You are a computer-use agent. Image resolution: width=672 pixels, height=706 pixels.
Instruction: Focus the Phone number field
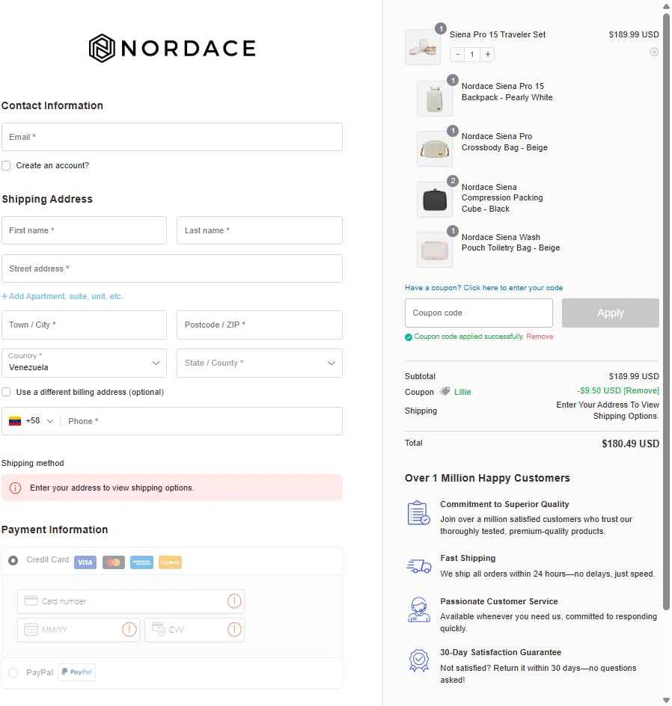pos(201,421)
